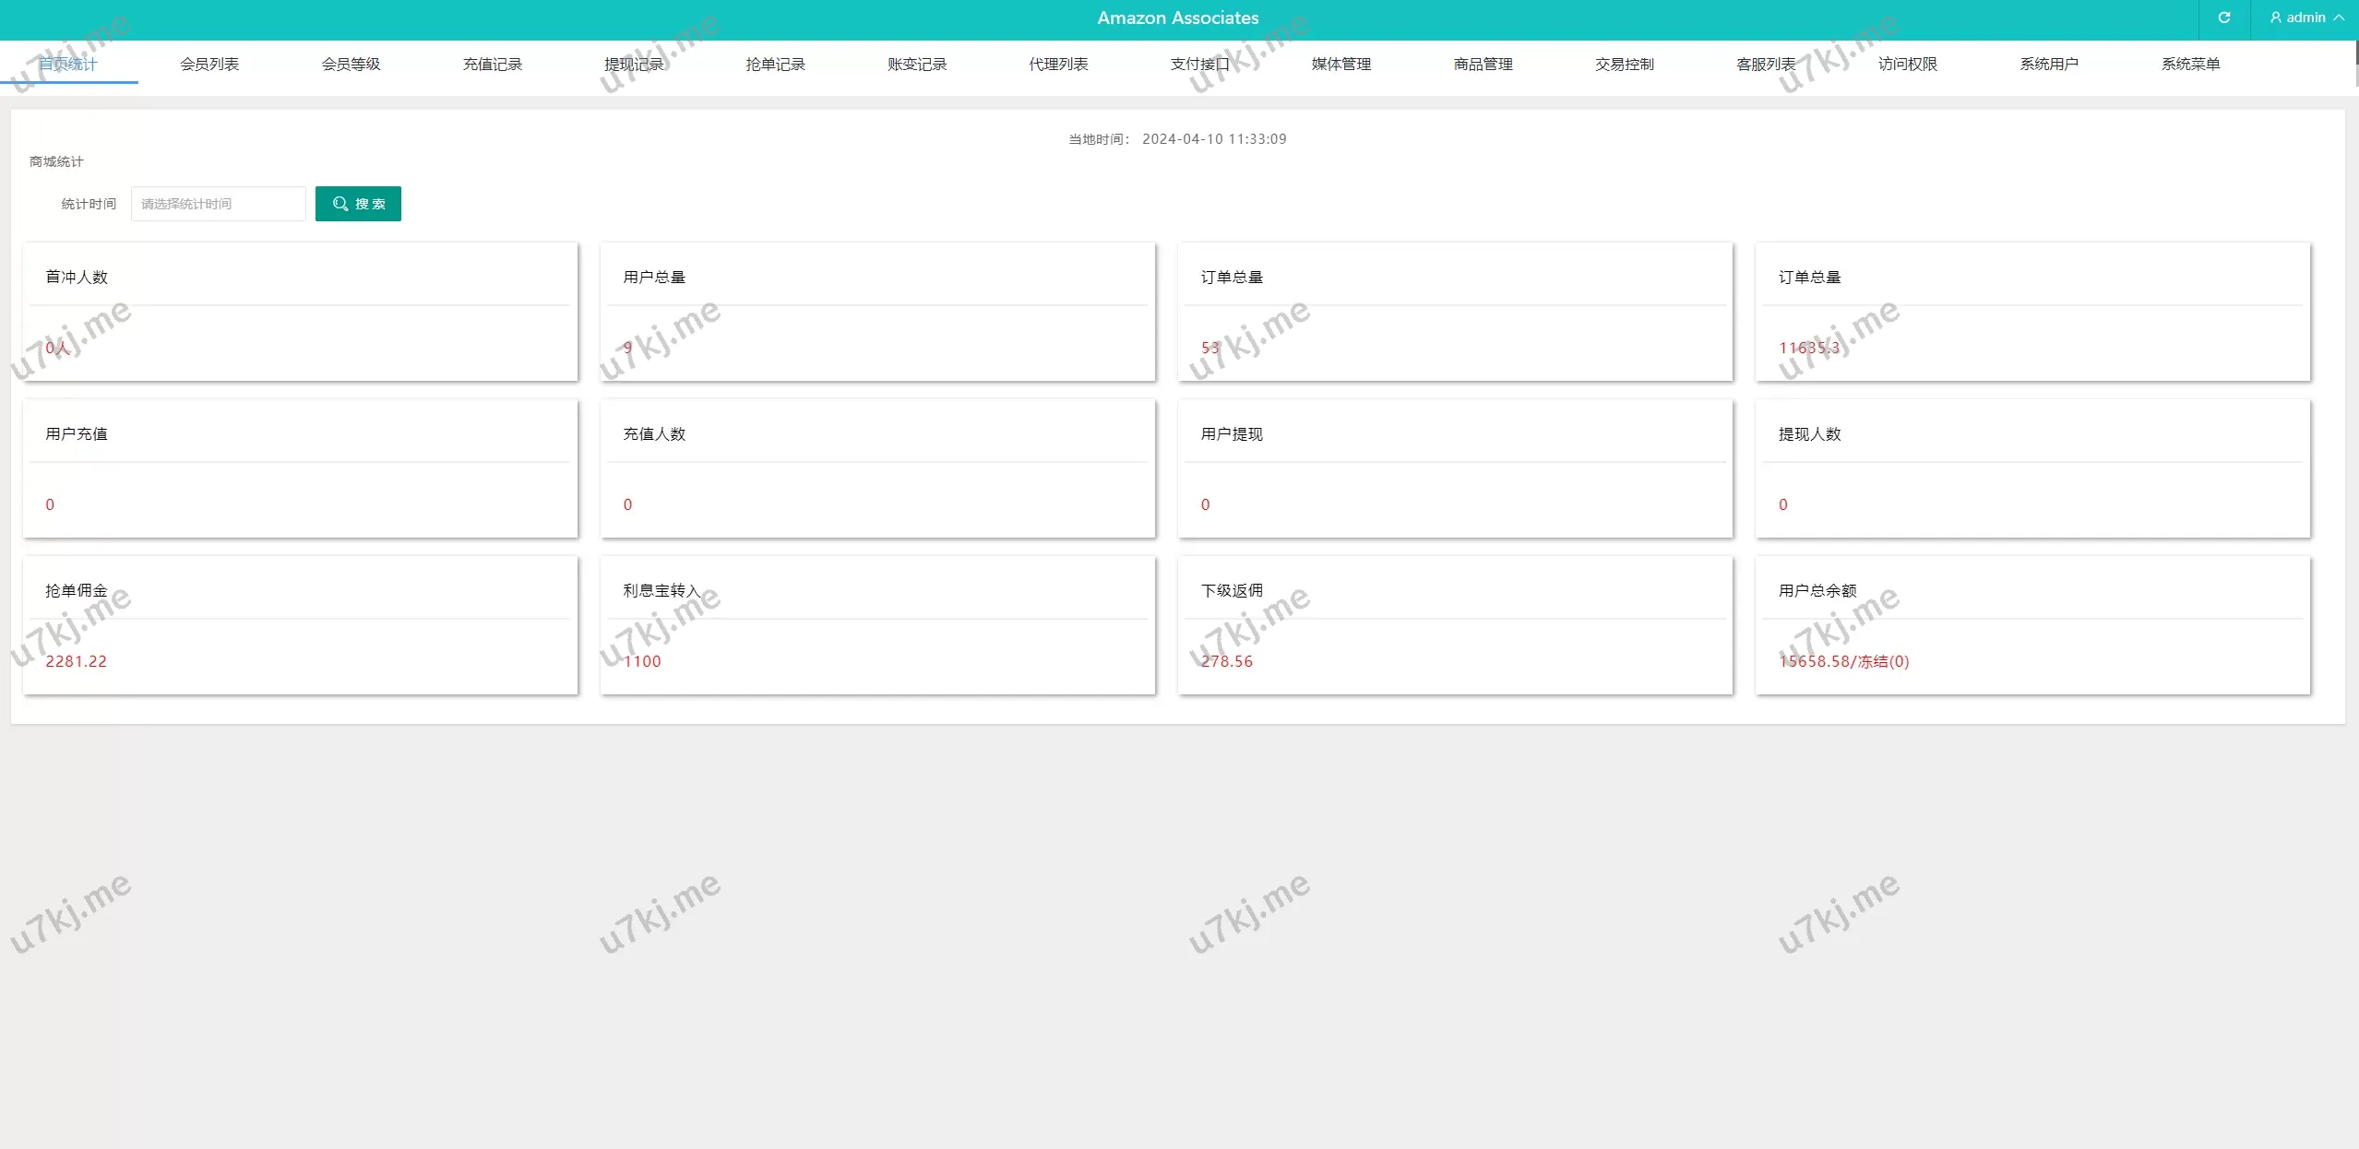Select the 访问权限 tab
Screen dimensions: 2359x1149
pos(1908,64)
